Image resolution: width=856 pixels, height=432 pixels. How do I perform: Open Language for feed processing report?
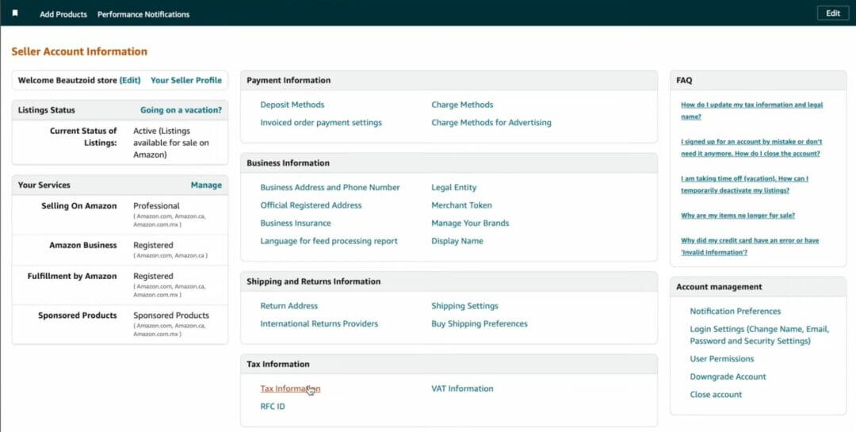coord(329,242)
